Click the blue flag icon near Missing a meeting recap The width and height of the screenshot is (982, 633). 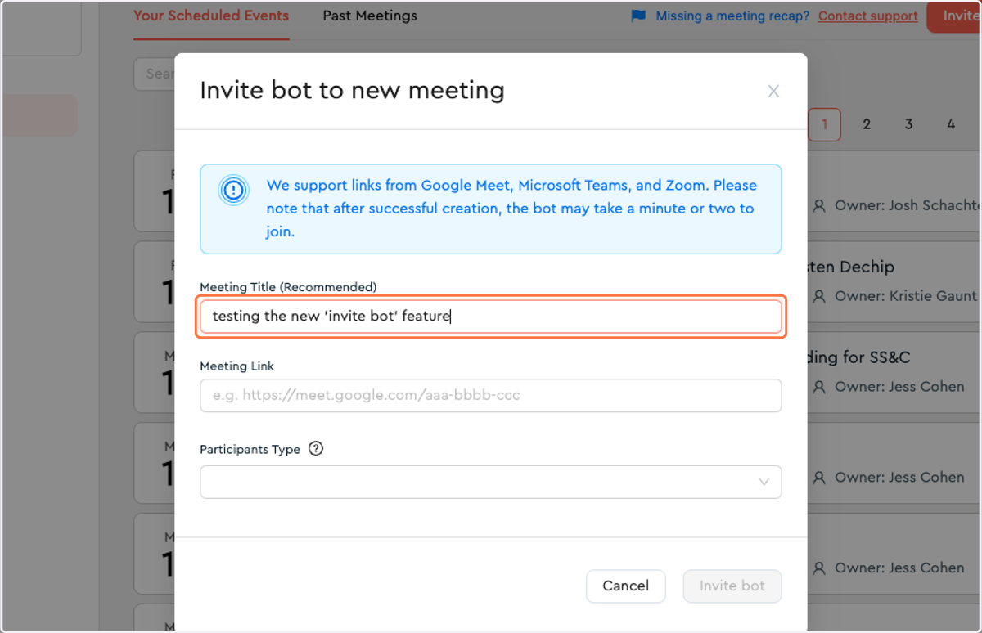click(x=638, y=16)
